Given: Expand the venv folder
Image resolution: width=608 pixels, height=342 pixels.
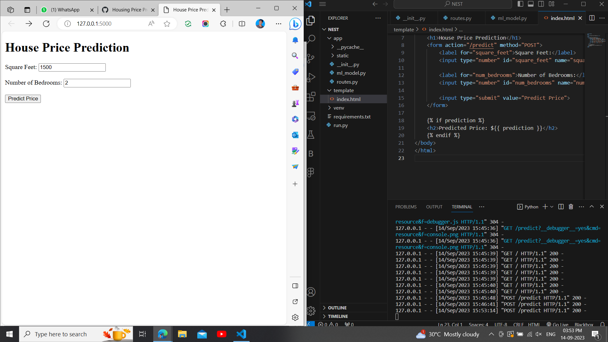Looking at the screenshot, I should pyautogui.click(x=339, y=108).
